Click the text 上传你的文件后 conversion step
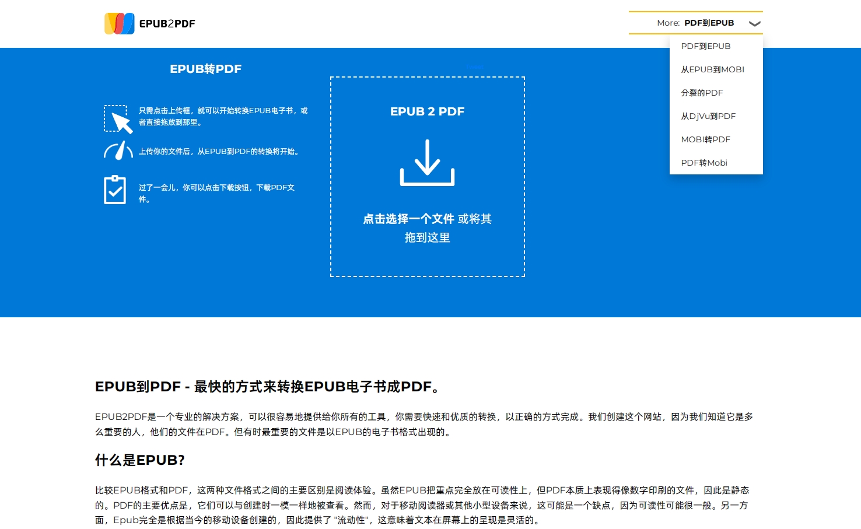Image resolution: width=861 pixels, height=529 pixels. pos(220,152)
